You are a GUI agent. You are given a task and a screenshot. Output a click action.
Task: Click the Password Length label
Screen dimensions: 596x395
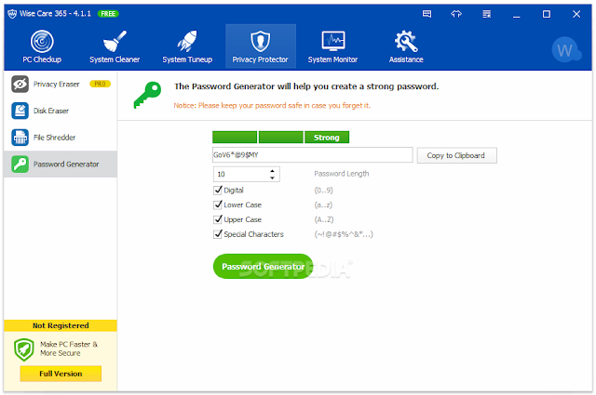click(342, 174)
